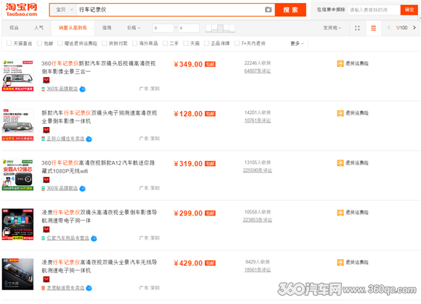Open the 价格 sort dropdown
This screenshot has width=421, height=304.
(134, 28)
